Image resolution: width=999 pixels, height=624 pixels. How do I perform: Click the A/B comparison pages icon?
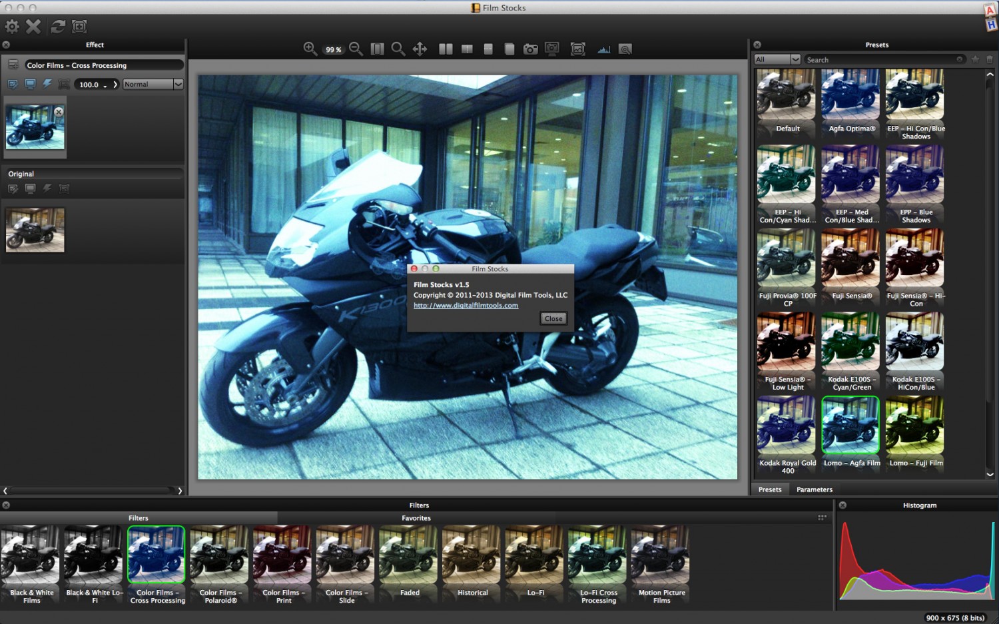(509, 49)
